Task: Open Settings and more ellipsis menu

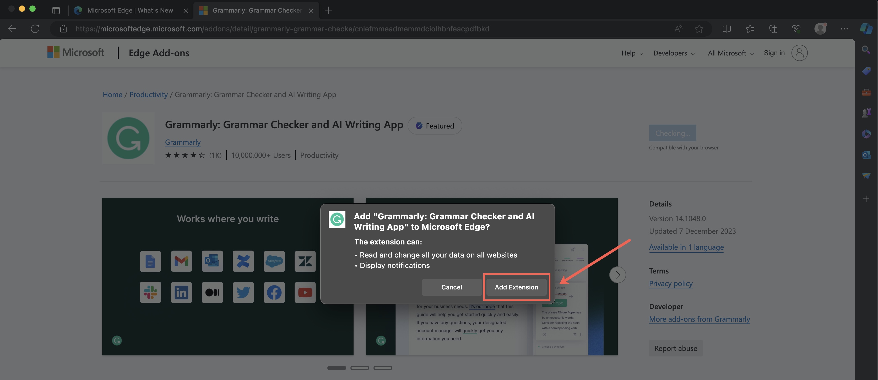Action: point(844,29)
